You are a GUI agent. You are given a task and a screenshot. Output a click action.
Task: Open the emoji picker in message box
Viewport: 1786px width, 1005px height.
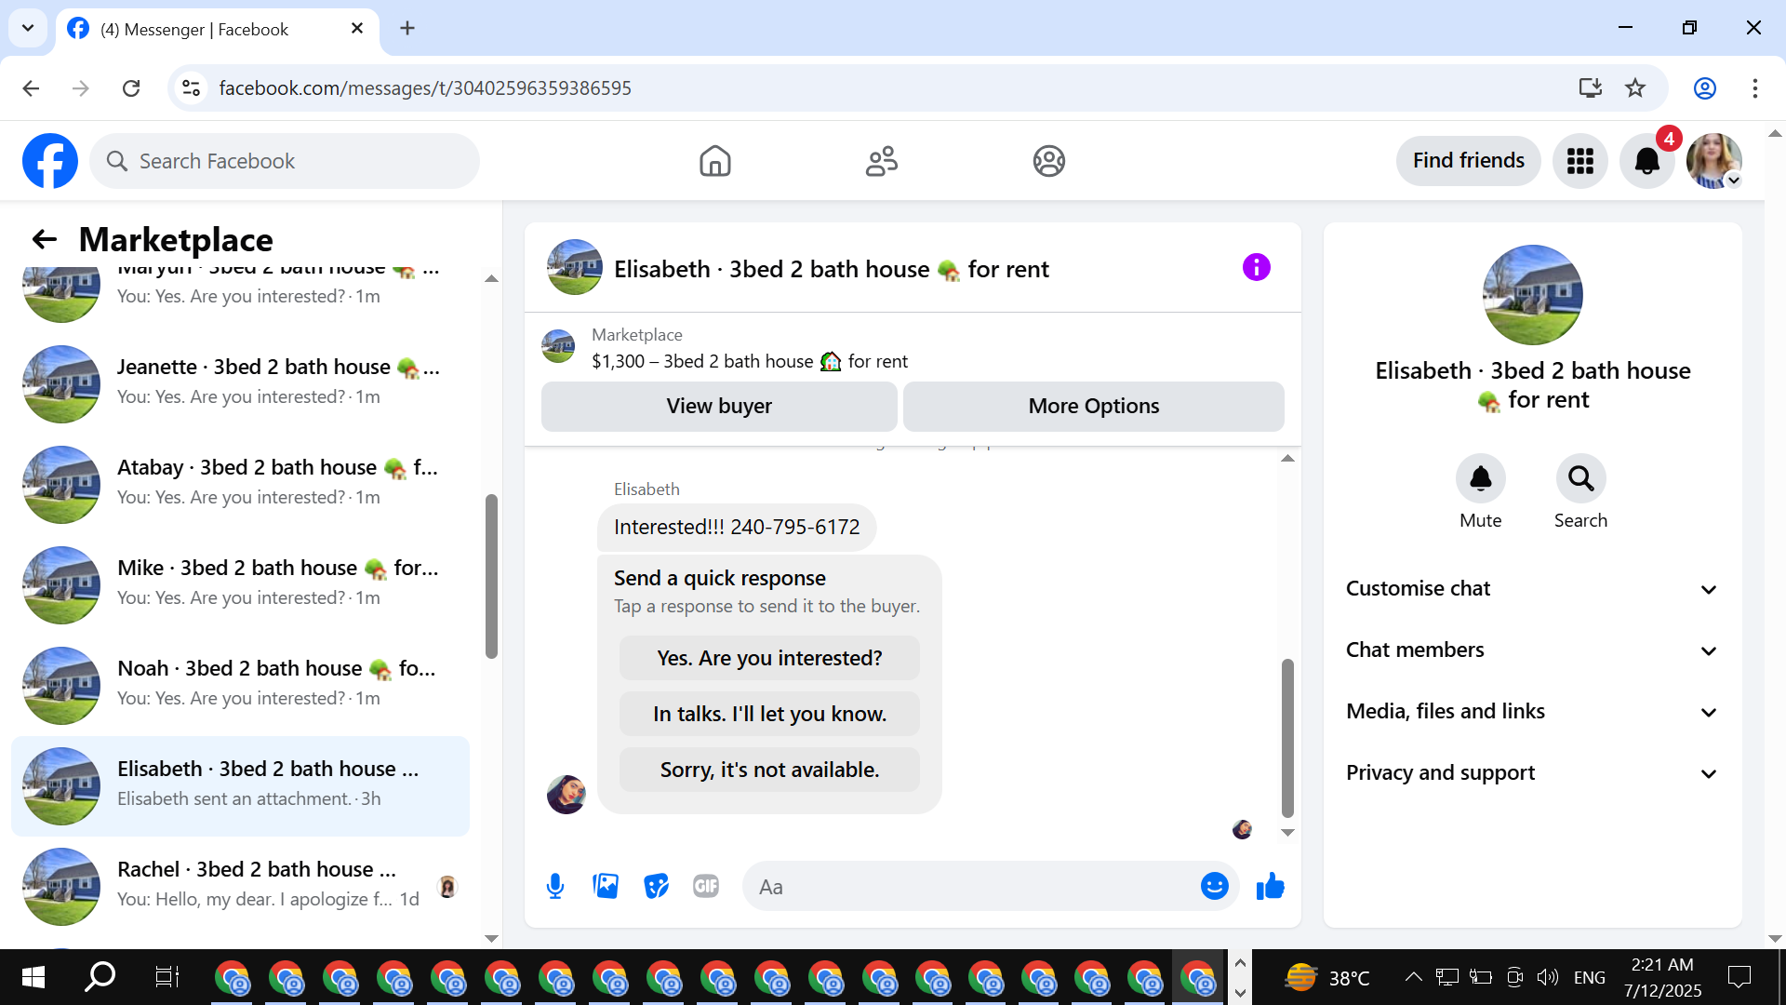(1214, 886)
